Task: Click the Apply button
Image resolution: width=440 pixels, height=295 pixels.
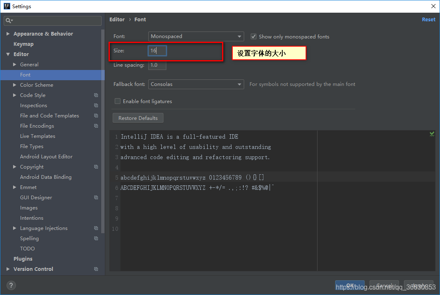Action: [418, 286]
